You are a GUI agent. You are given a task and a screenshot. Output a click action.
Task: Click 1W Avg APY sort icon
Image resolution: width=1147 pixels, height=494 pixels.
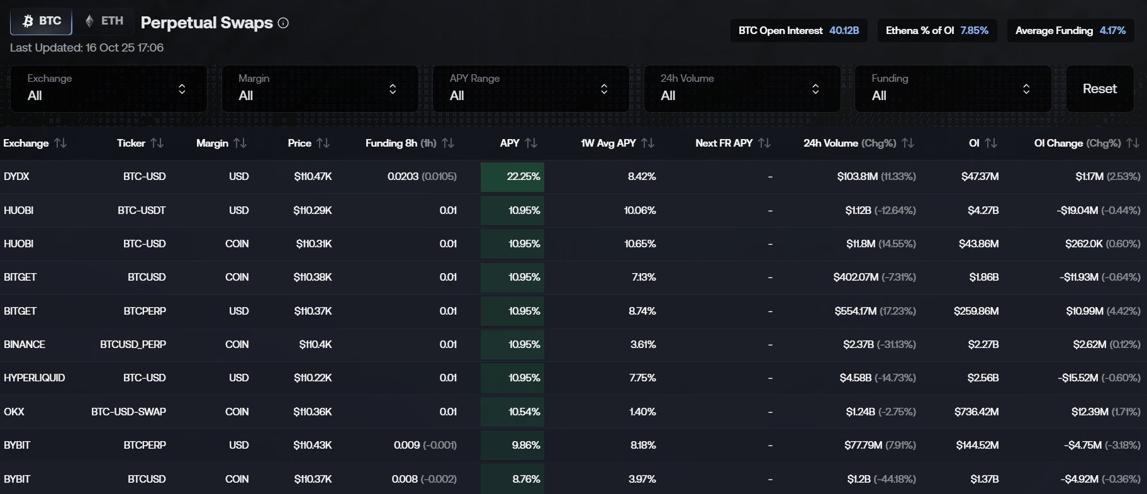click(x=648, y=143)
